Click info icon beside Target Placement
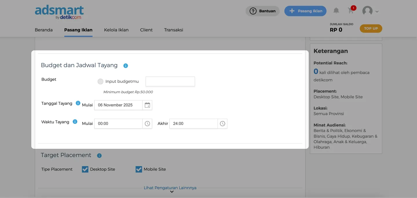 pyautogui.click(x=99, y=156)
